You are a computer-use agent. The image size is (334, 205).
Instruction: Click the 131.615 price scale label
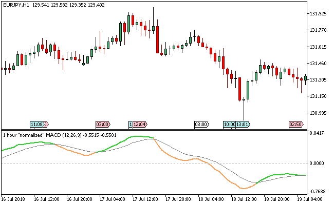(x=320, y=47)
